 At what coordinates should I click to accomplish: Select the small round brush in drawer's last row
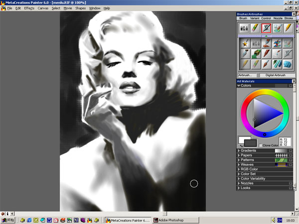click(267, 64)
